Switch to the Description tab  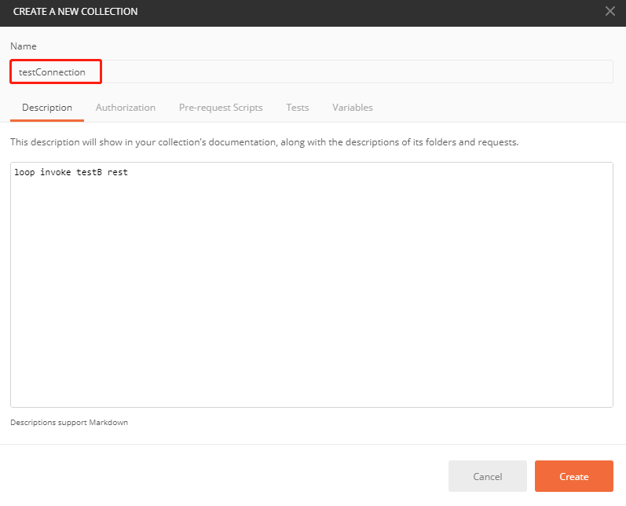tap(47, 108)
